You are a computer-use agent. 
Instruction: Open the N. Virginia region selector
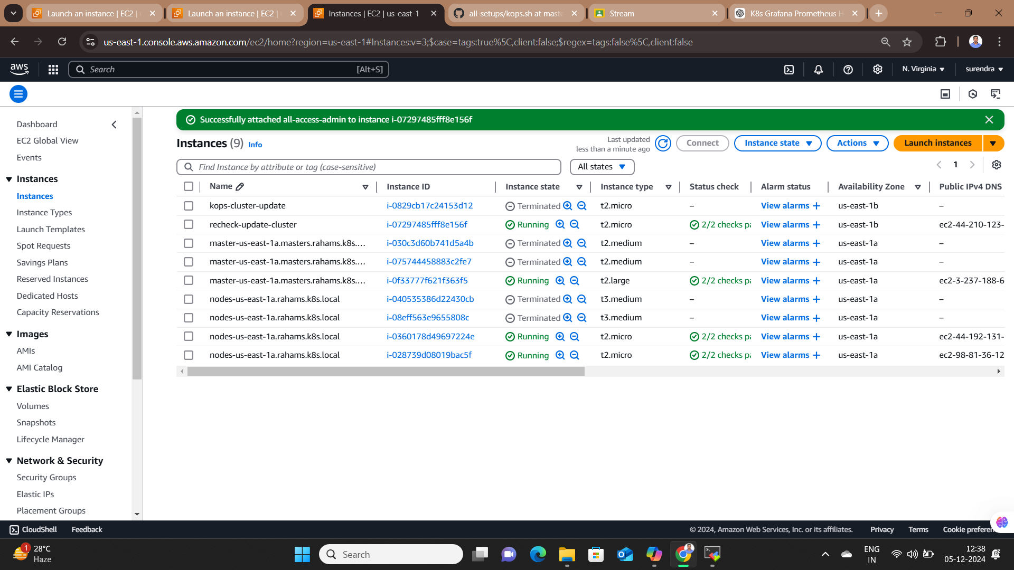(923, 69)
